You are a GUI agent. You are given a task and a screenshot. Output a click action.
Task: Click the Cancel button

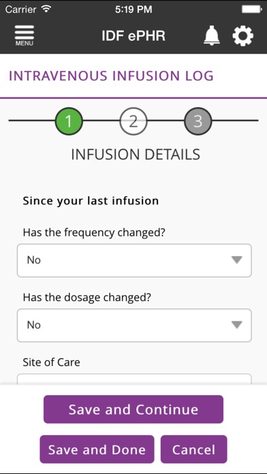pos(194,449)
